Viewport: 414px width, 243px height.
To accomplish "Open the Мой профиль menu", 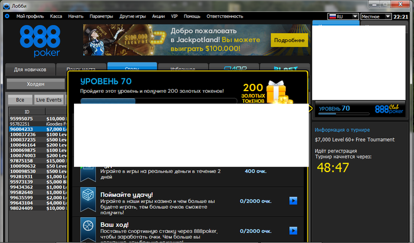I will click(30, 16).
